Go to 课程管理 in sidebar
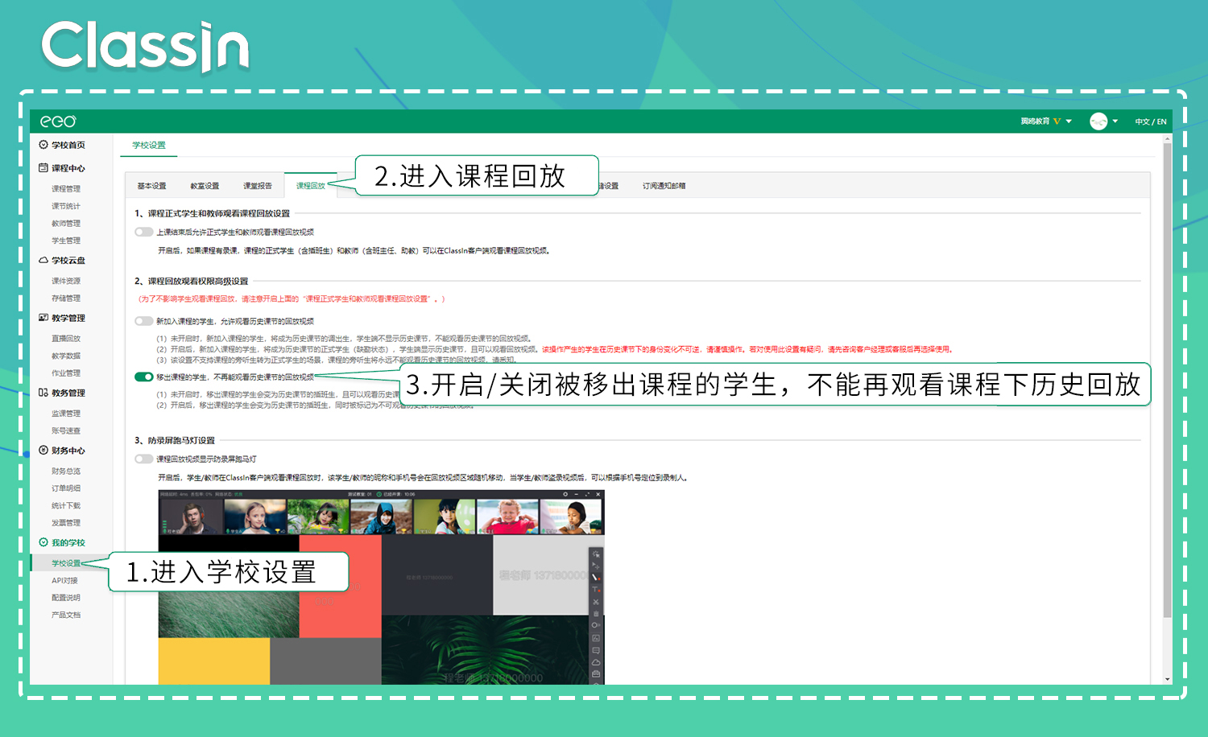The width and height of the screenshot is (1208, 737). (x=66, y=189)
